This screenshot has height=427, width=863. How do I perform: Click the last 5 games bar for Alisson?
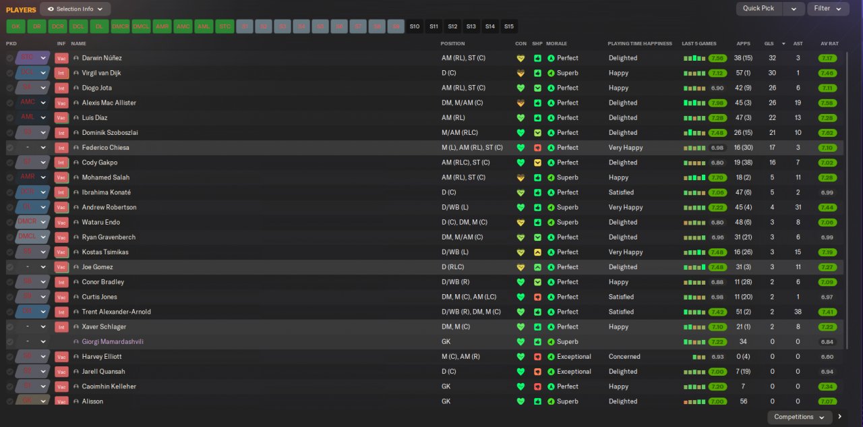[694, 401]
